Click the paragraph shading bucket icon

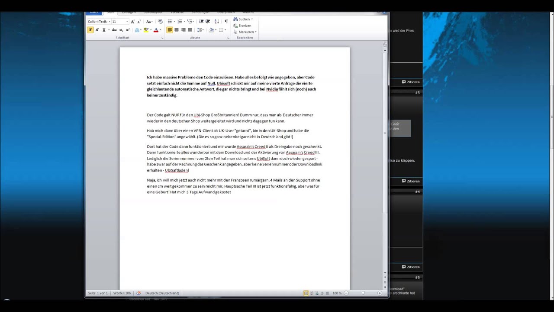211,30
